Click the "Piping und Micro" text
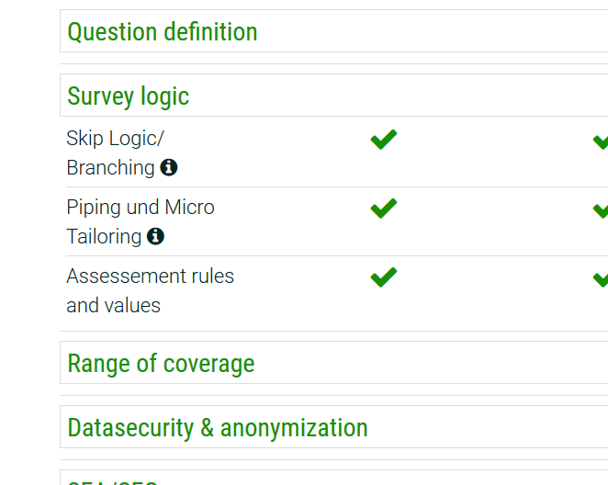 pos(141,207)
